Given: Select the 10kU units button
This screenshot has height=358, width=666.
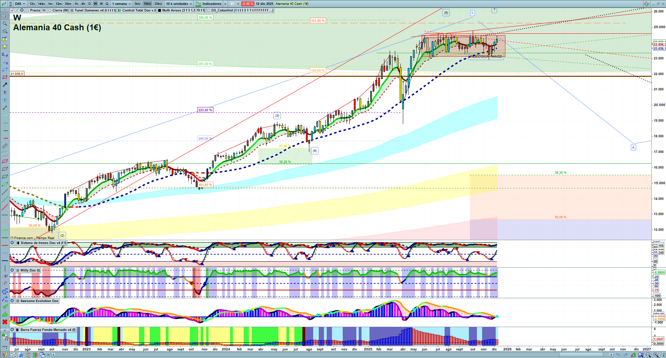Looking at the screenshot, I should point(147,4).
